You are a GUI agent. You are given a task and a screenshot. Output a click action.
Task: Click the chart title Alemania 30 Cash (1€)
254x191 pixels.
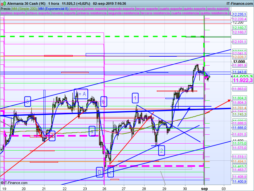tap(26, 4)
